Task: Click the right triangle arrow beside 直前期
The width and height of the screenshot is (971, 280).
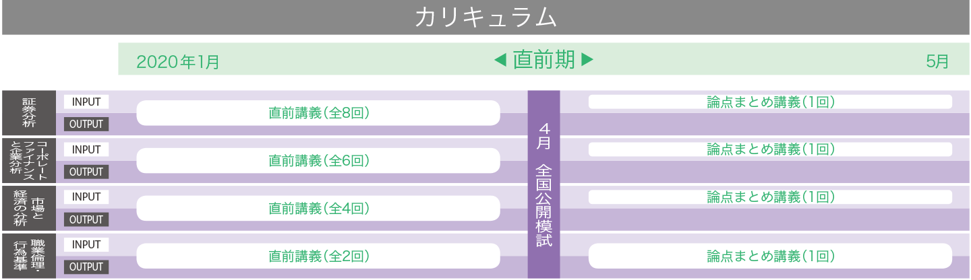Action: 587,61
